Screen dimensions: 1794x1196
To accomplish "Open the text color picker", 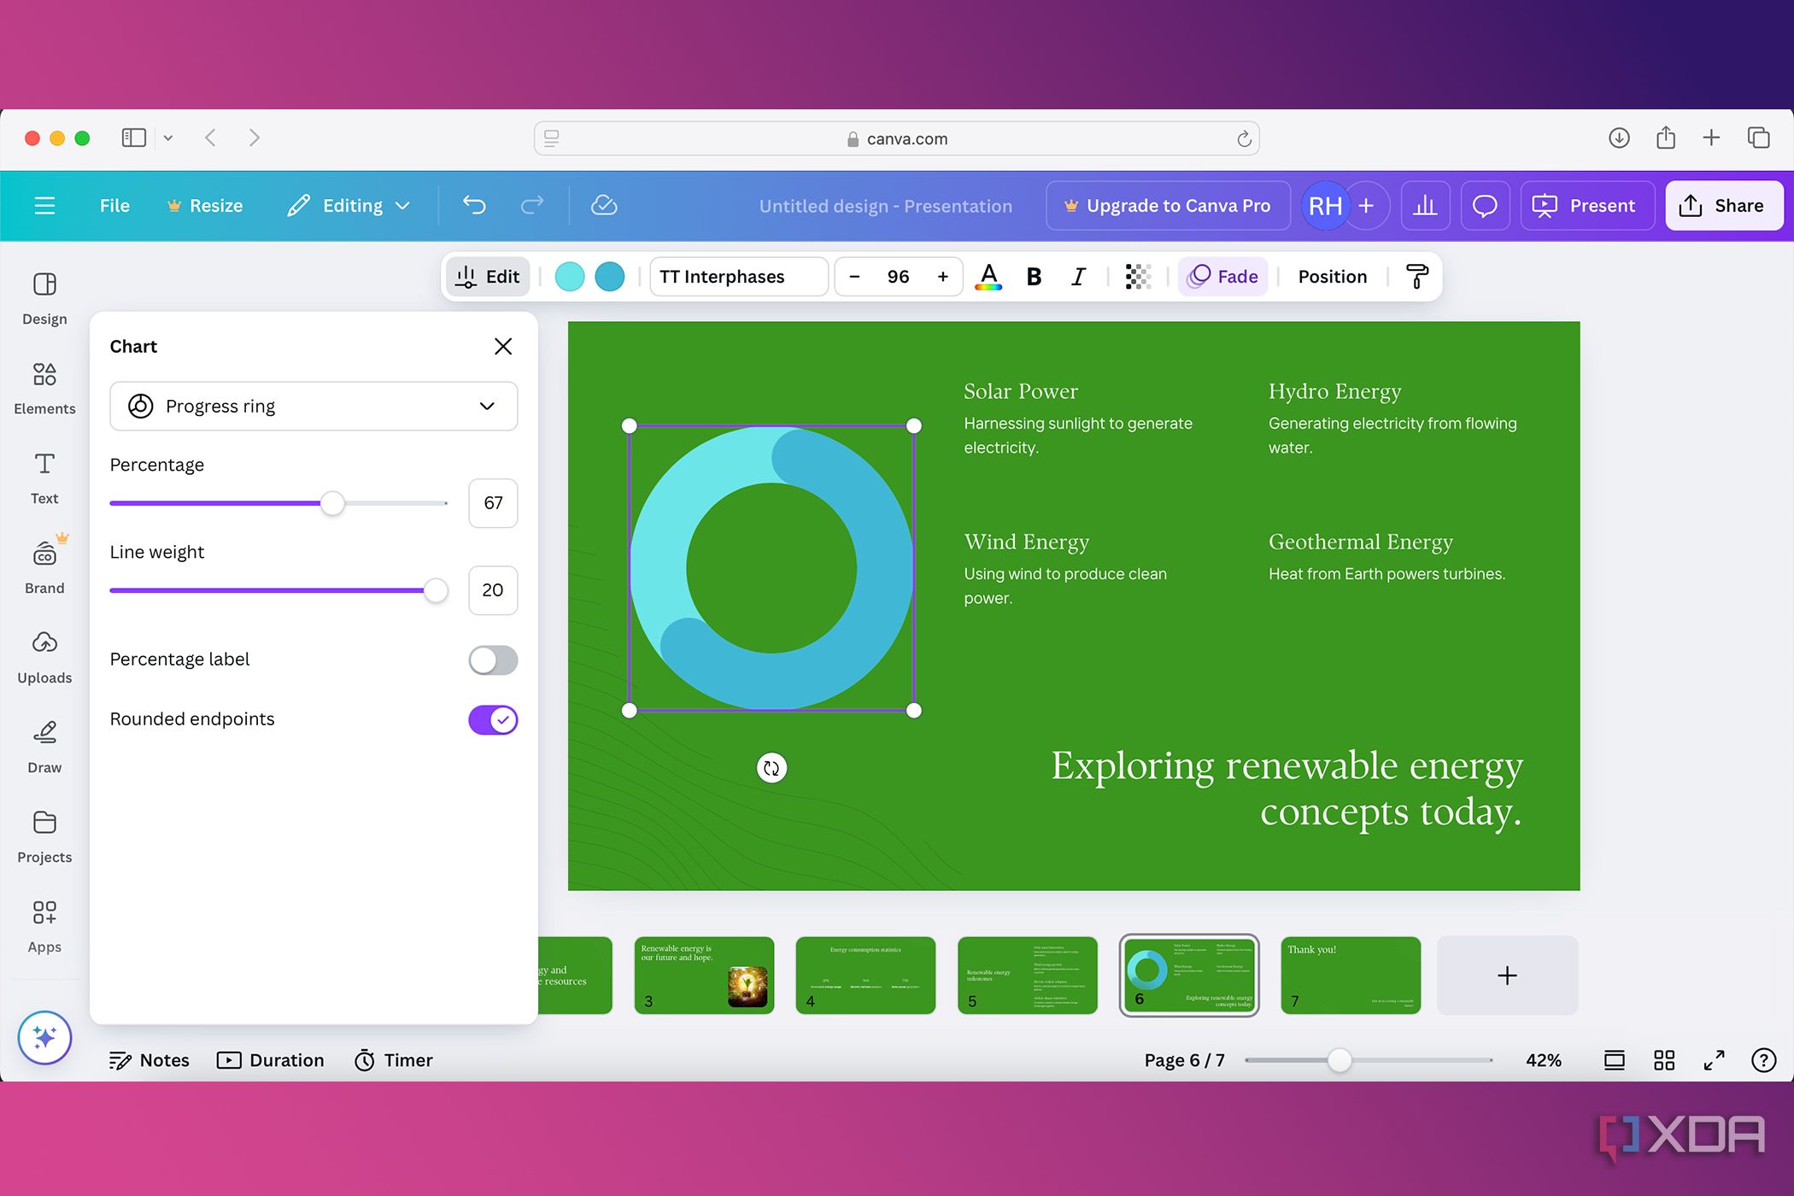I will 989,276.
